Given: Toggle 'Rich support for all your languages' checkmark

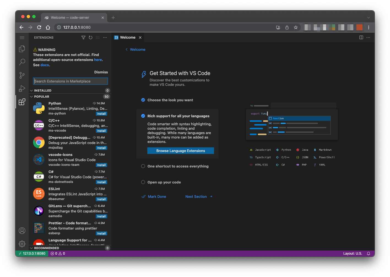Looking at the screenshot, I should tap(143, 116).
